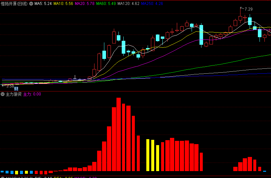This screenshot has height=178, width=271.
Task: Open the dropdown next to 恒拓开源(日线)
Action: [31, 4]
